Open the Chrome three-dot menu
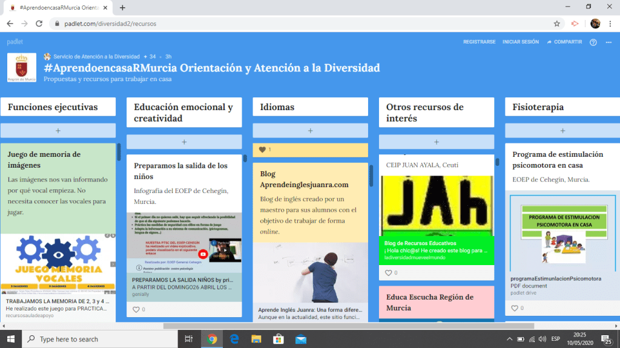The width and height of the screenshot is (620, 348). point(610,24)
